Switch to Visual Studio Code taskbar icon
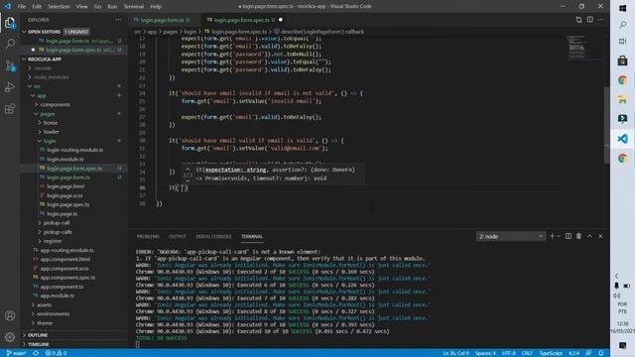 coord(622,139)
